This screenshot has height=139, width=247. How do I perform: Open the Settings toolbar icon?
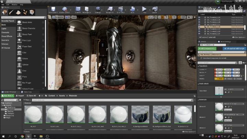click(98, 9)
